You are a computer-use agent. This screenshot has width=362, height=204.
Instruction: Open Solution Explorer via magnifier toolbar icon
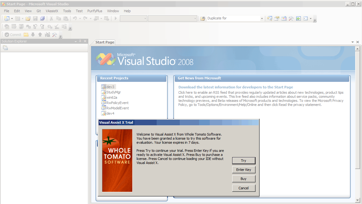pos(269,18)
